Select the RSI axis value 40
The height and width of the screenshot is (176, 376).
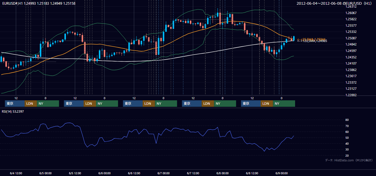(347, 143)
